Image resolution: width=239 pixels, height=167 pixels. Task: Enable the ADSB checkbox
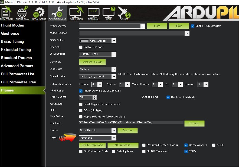point(214,145)
